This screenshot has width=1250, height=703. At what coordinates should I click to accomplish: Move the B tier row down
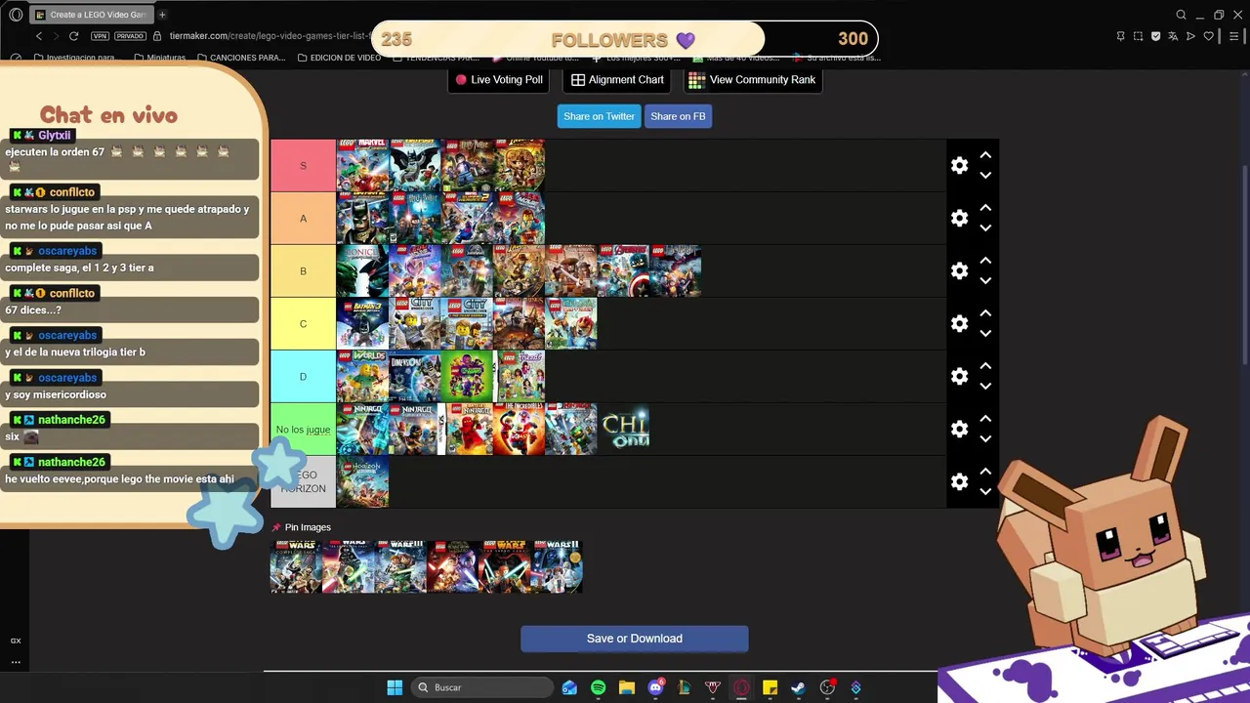point(985,281)
